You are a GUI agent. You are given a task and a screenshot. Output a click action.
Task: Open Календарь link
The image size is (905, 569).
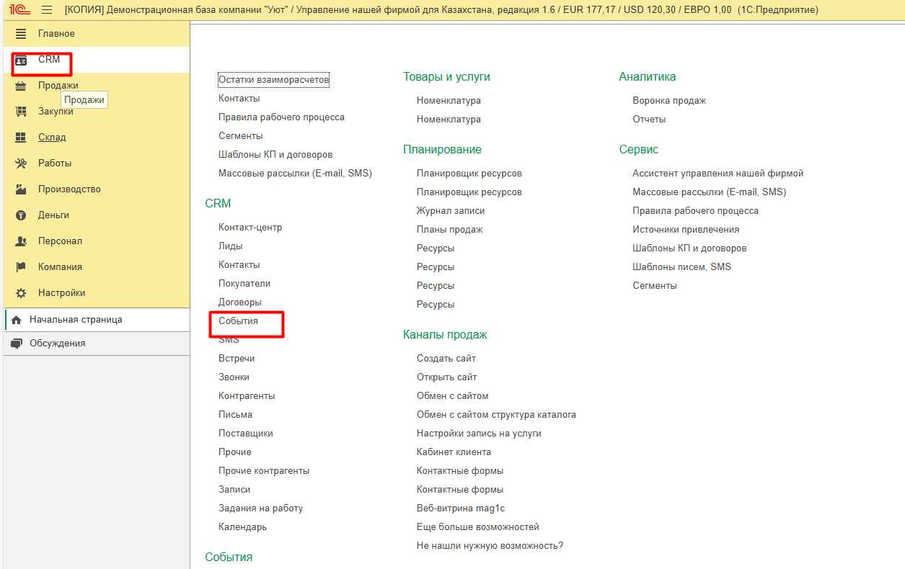tap(243, 527)
